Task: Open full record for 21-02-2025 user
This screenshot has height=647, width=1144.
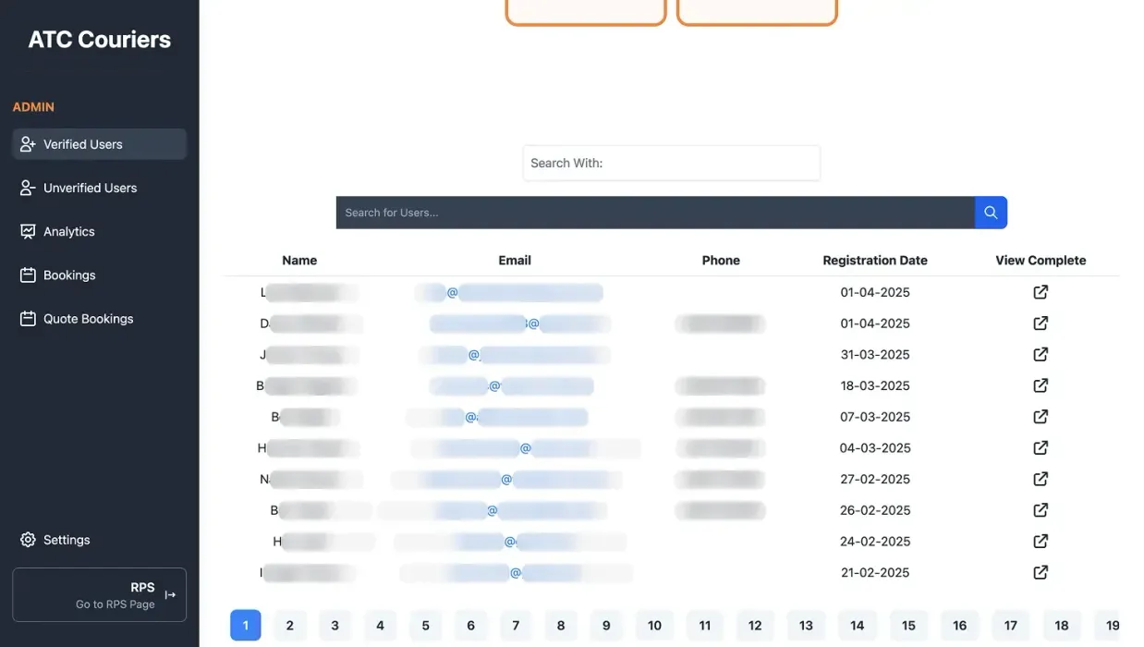Action: point(1041,572)
